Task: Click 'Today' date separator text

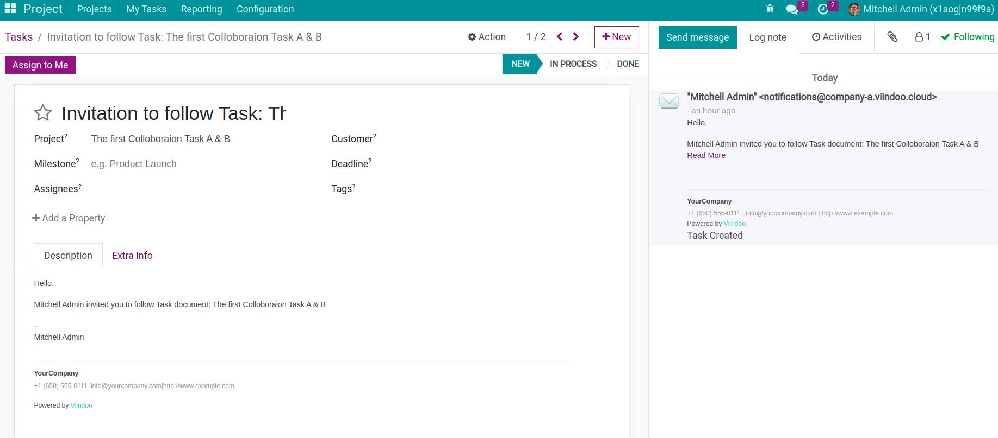Action: tap(825, 78)
